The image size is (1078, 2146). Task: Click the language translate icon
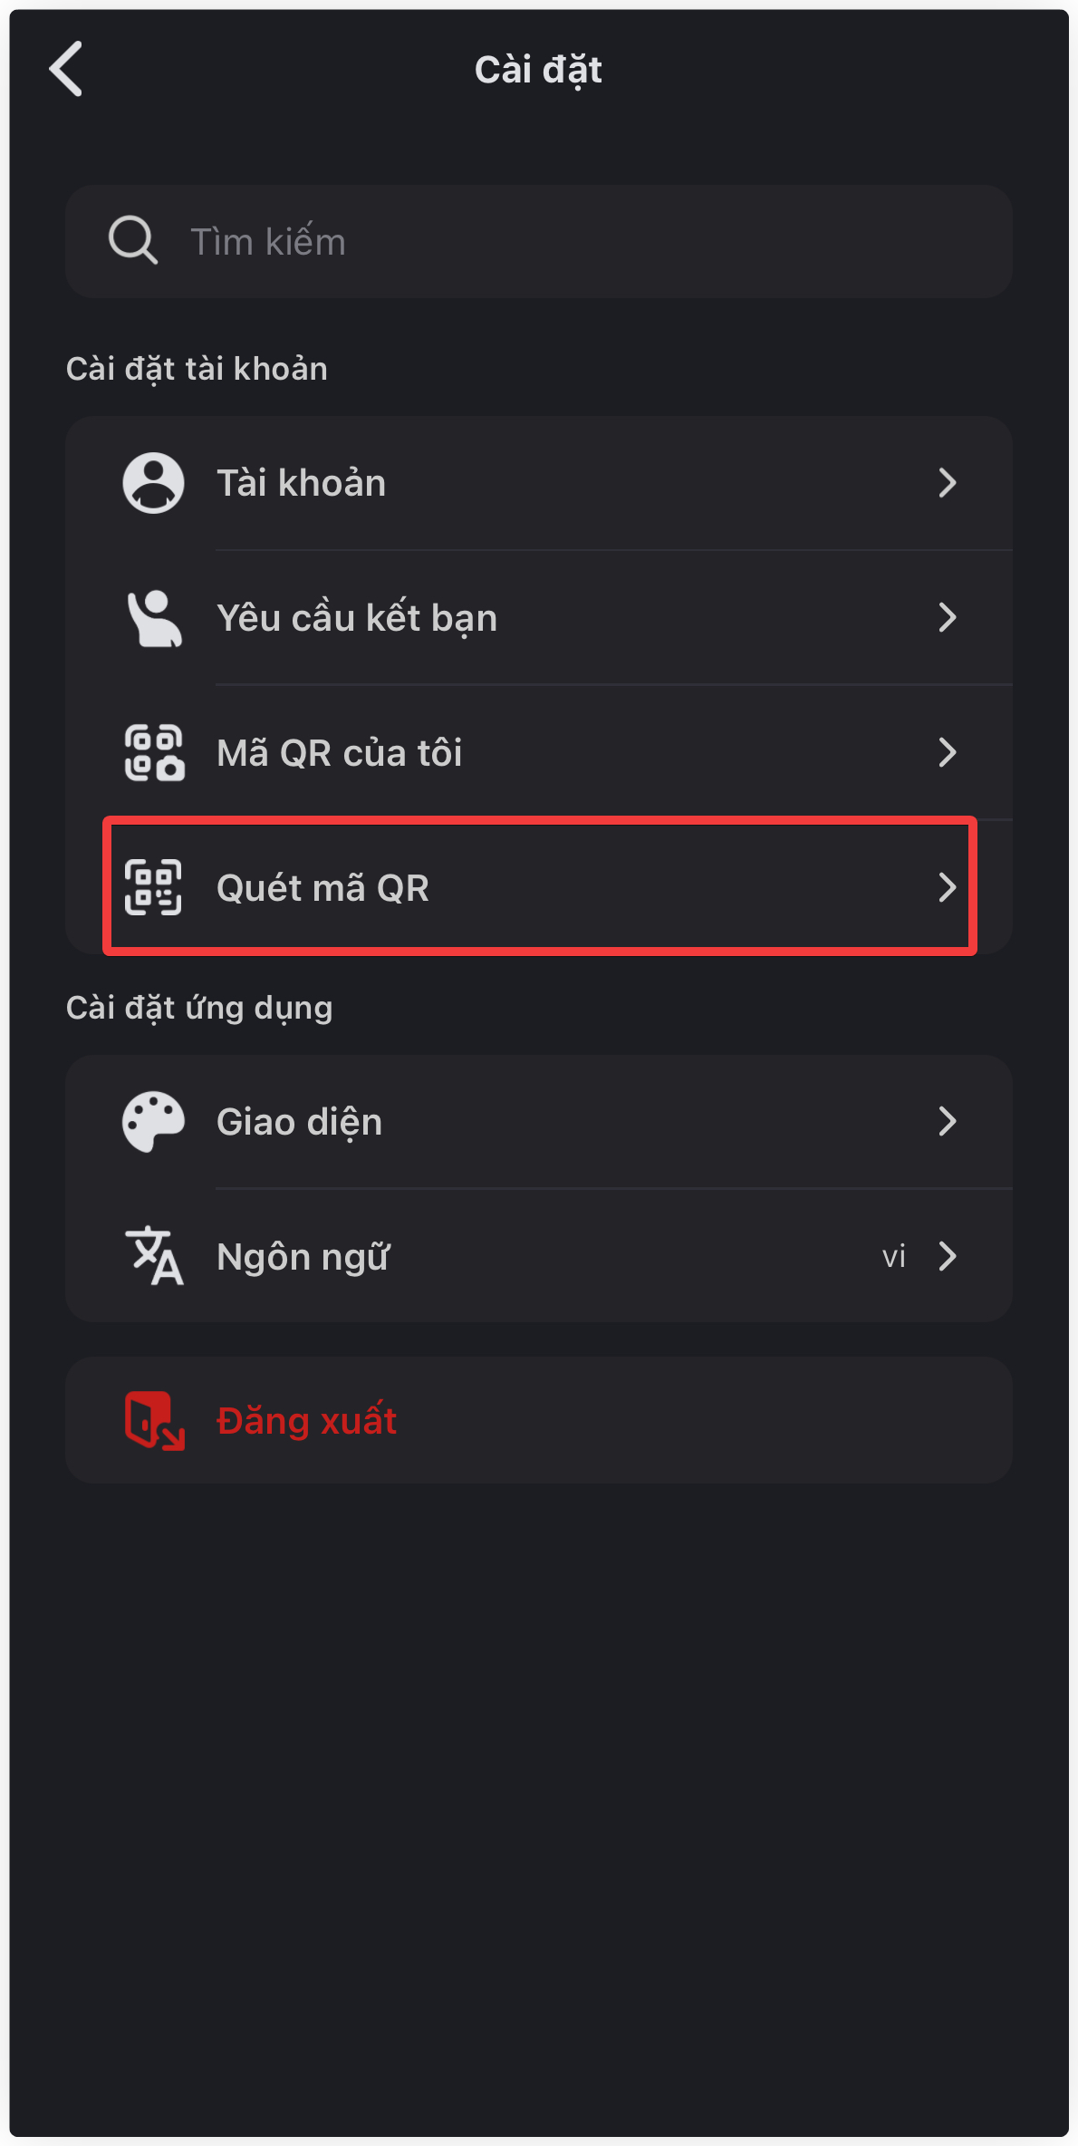[153, 1256]
